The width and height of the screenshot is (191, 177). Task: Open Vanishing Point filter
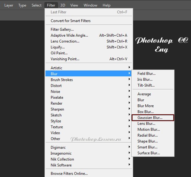(65, 59)
